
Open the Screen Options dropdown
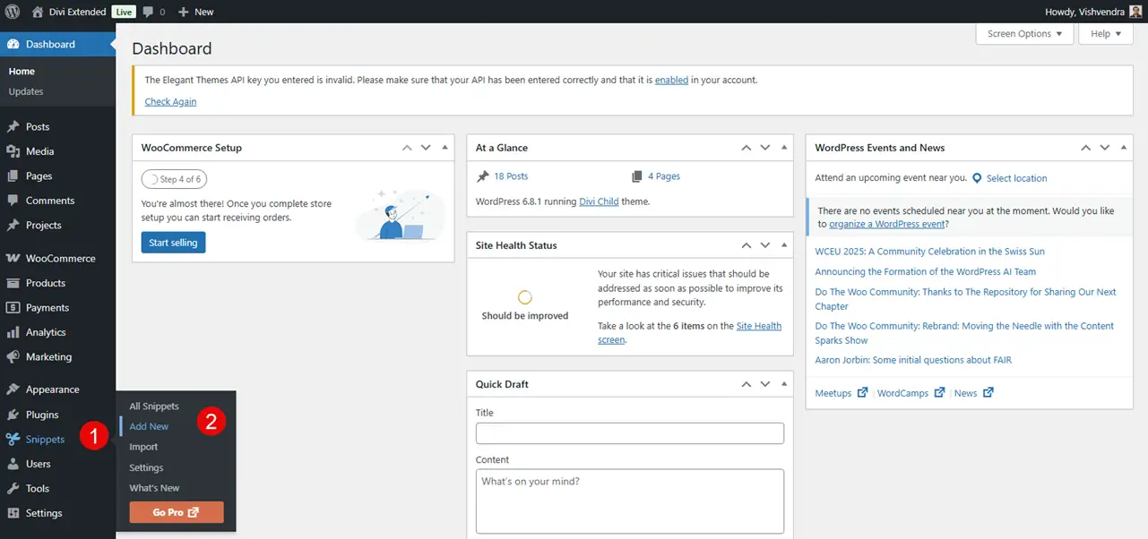[1024, 34]
